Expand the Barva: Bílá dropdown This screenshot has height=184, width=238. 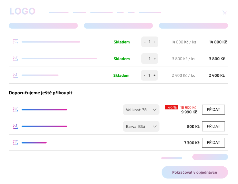(x=141, y=126)
